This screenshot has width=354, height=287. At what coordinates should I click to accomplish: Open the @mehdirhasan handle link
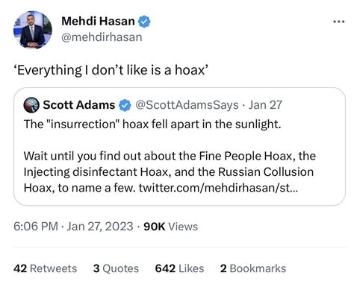(x=102, y=37)
